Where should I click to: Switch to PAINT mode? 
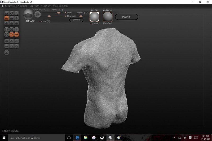coord(127,17)
